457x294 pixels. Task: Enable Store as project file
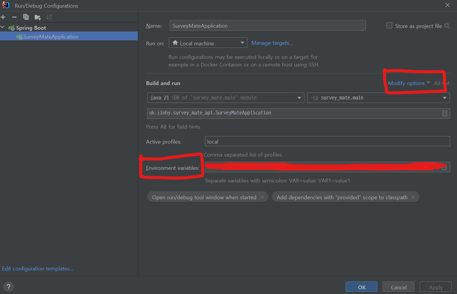pos(389,26)
